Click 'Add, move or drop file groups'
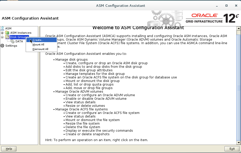The width and height of the screenshot is (241, 153). (x=89, y=88)
